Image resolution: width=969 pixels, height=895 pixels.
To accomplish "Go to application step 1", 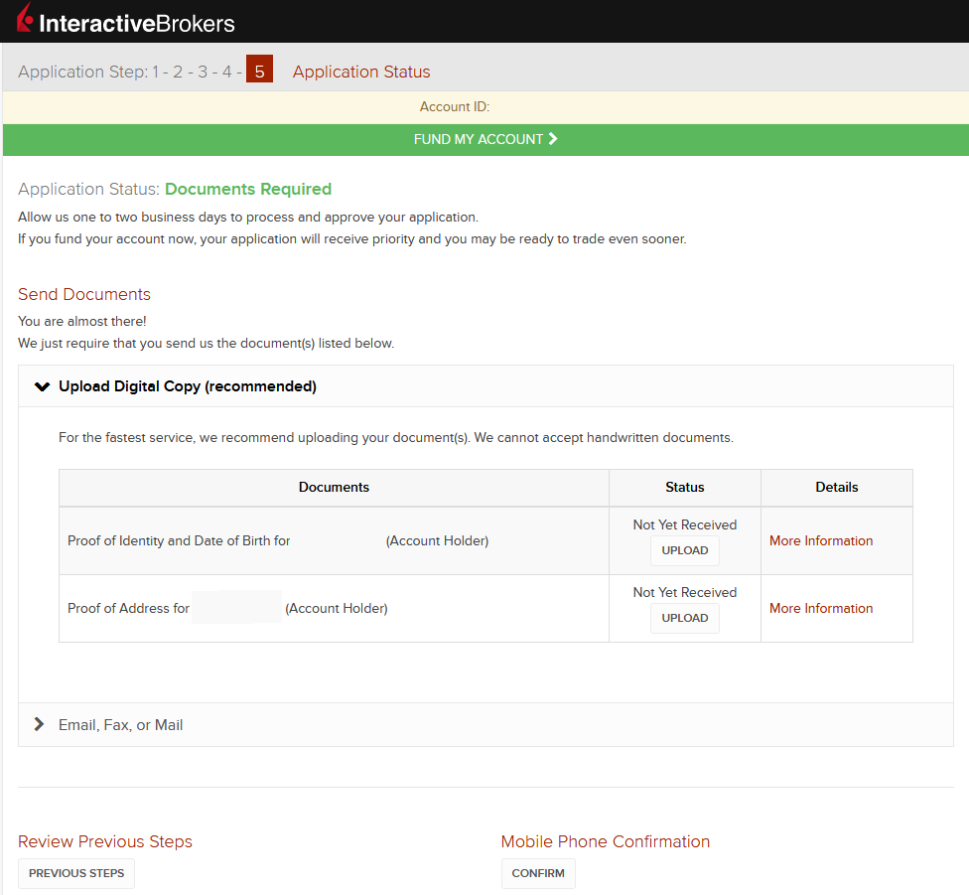I will tap(156, 72).
